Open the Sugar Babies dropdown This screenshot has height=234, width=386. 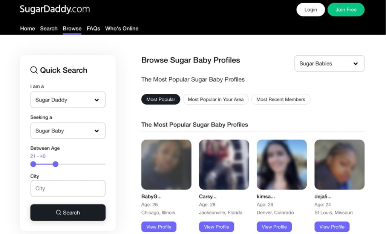(x=329, y=63)
